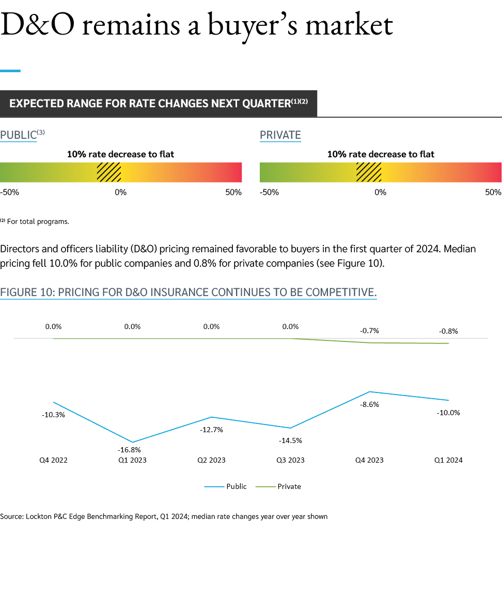Open the FIGURE 10 underlined heading link
The width and height of the screenshot is (502, 606).
point(190,292)
